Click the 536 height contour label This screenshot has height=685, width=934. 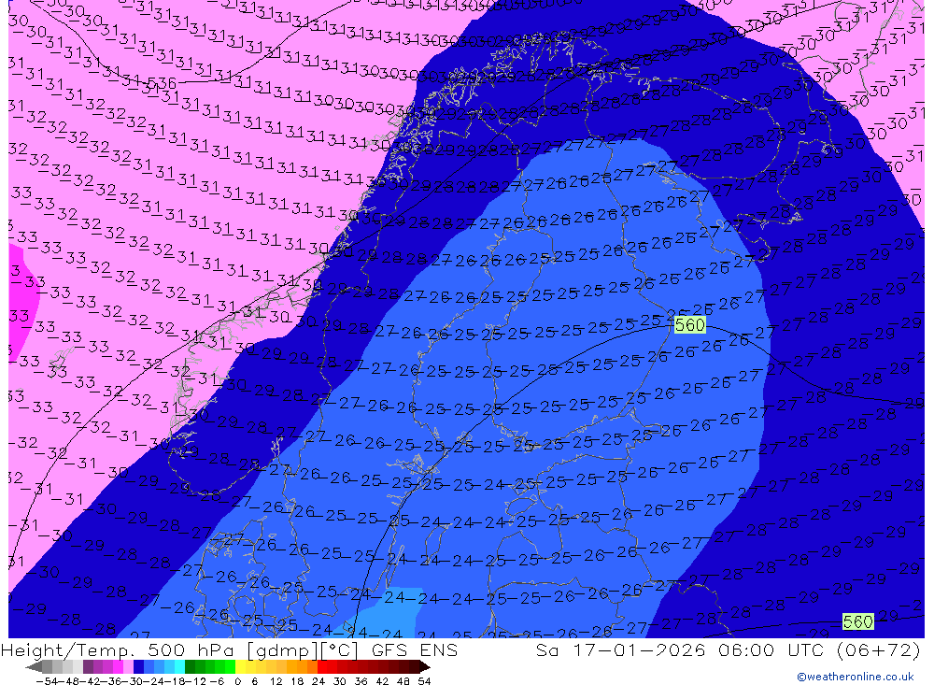162,83
